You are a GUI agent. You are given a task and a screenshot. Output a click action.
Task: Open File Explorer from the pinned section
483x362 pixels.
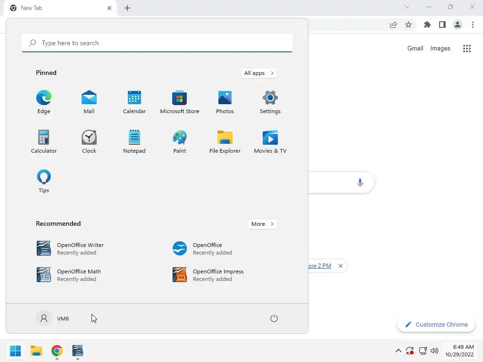(x=225, y=141)
